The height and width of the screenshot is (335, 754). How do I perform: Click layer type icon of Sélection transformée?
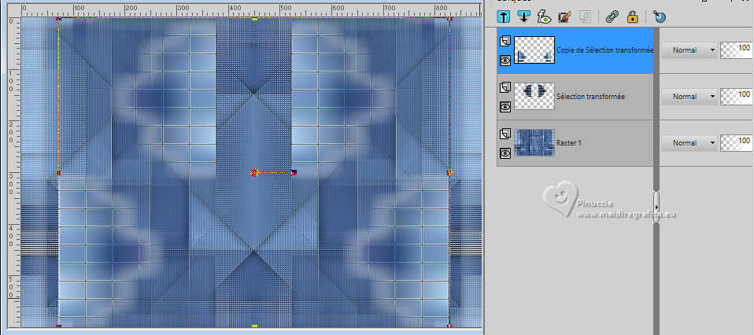point(505,87)
